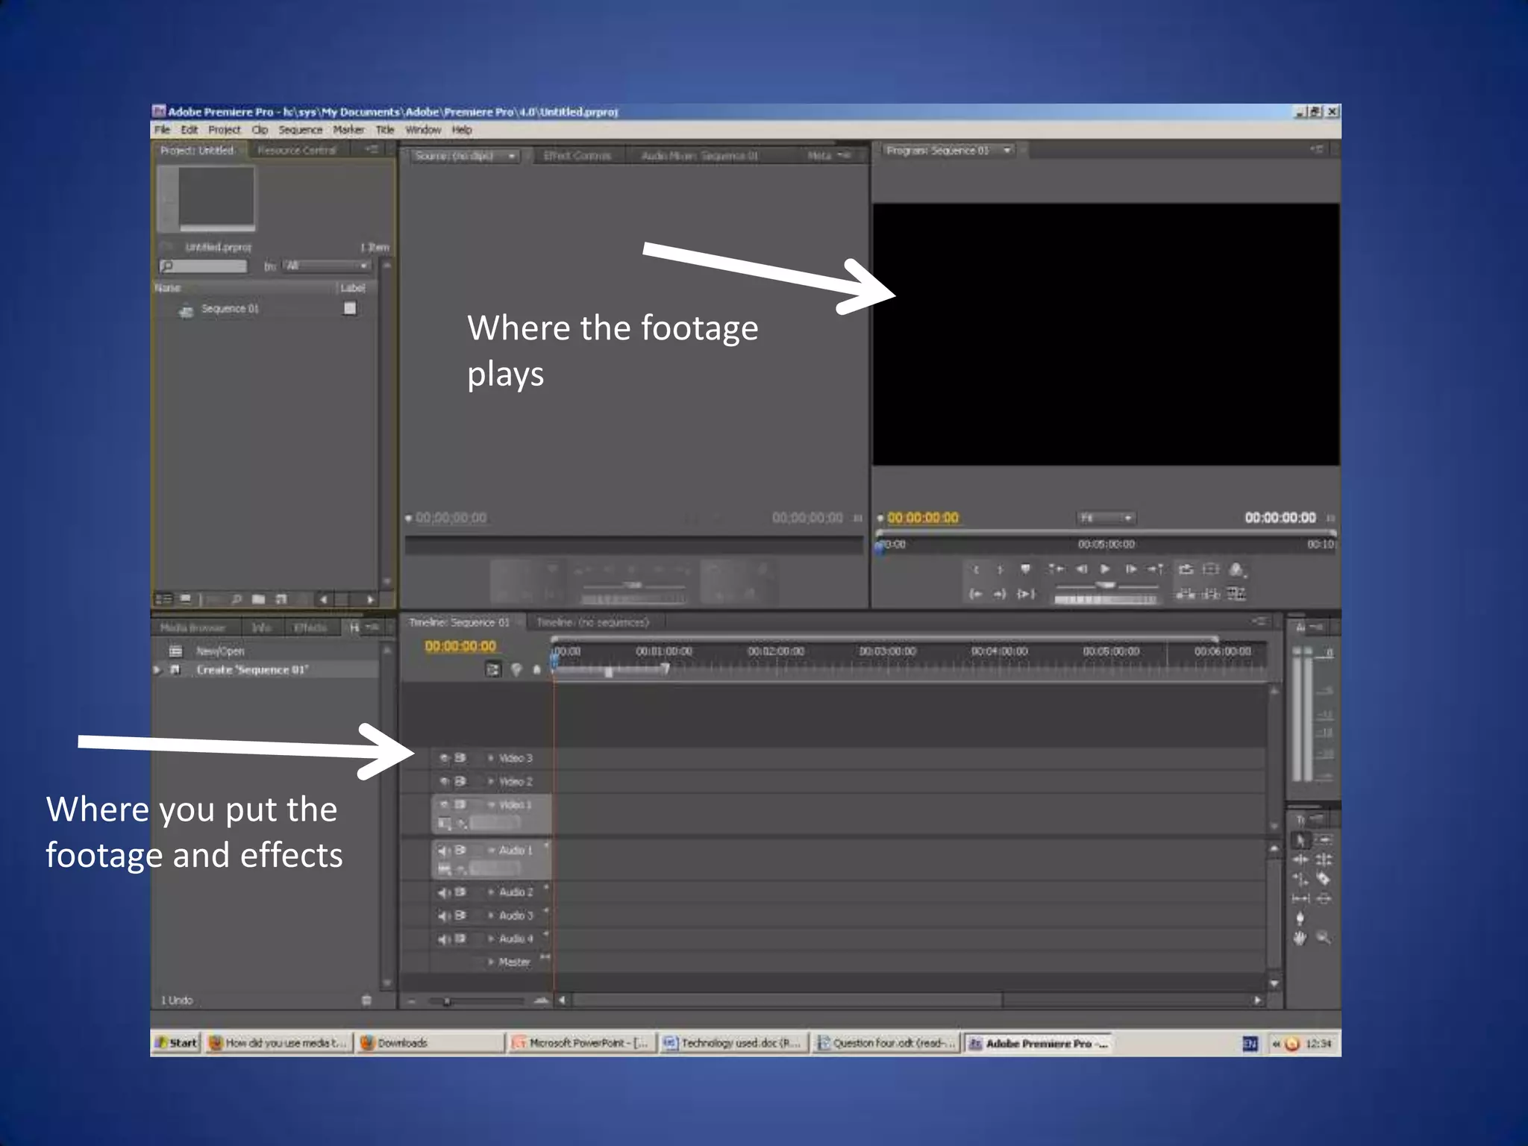Switch to Microsoft PowerPoint taskbar button
The height and width of the screenshot is (1146, 1528).
582,1043
